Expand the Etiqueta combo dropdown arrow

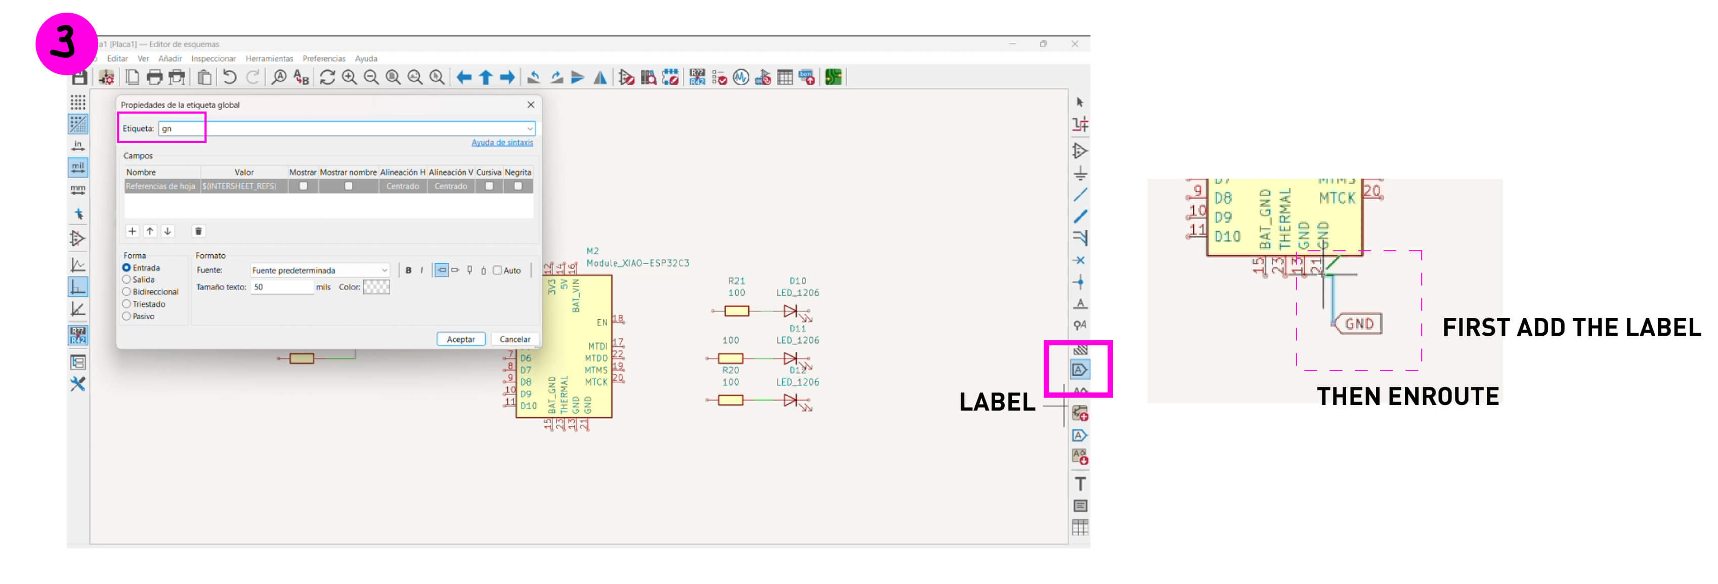coord(530,128)
